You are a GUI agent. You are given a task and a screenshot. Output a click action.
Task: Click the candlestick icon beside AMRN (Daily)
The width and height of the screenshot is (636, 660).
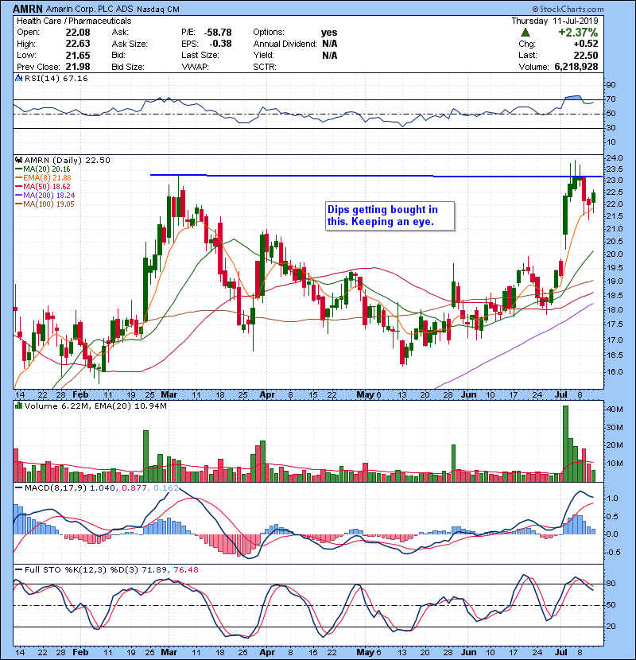pyautogui.click(x=18, y=160)
